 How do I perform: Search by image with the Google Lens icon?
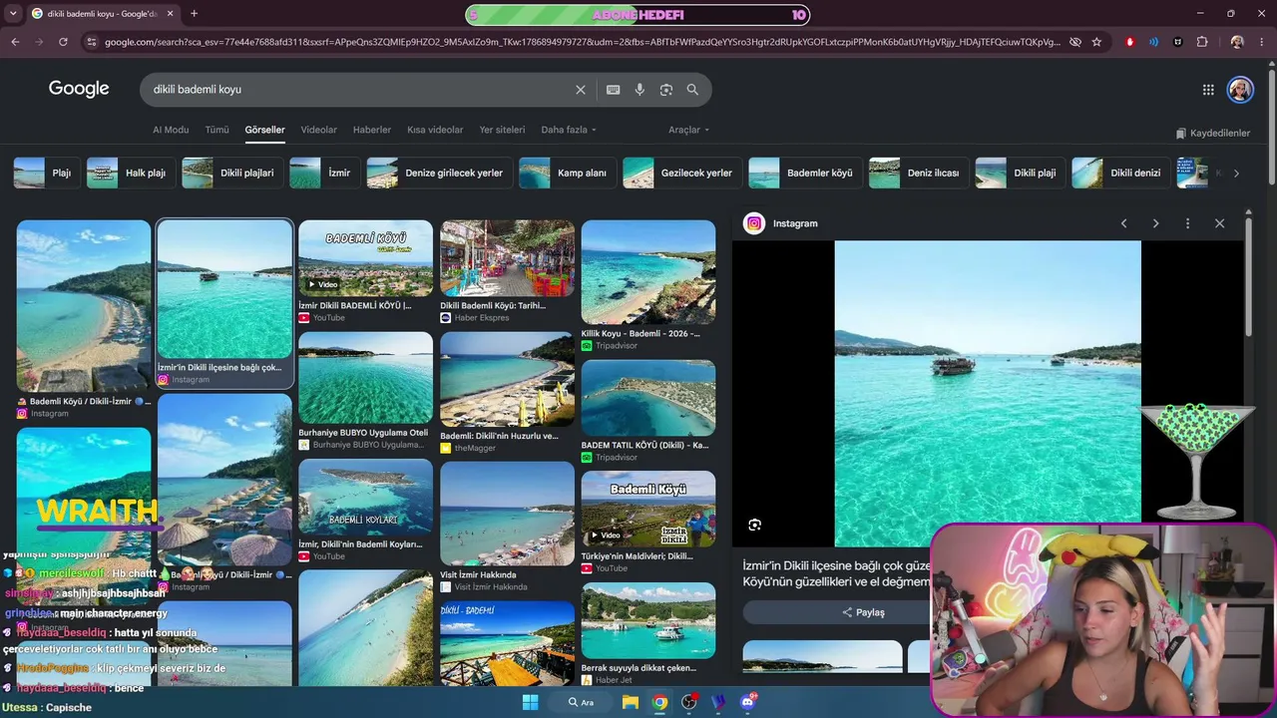666,90
